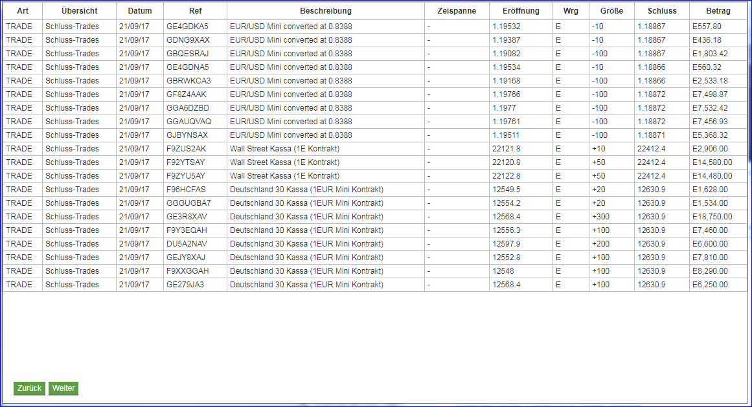The width and height of the screenshot is (752, 407).
Task: Click the Datum column header
Action: pos(139,11)
